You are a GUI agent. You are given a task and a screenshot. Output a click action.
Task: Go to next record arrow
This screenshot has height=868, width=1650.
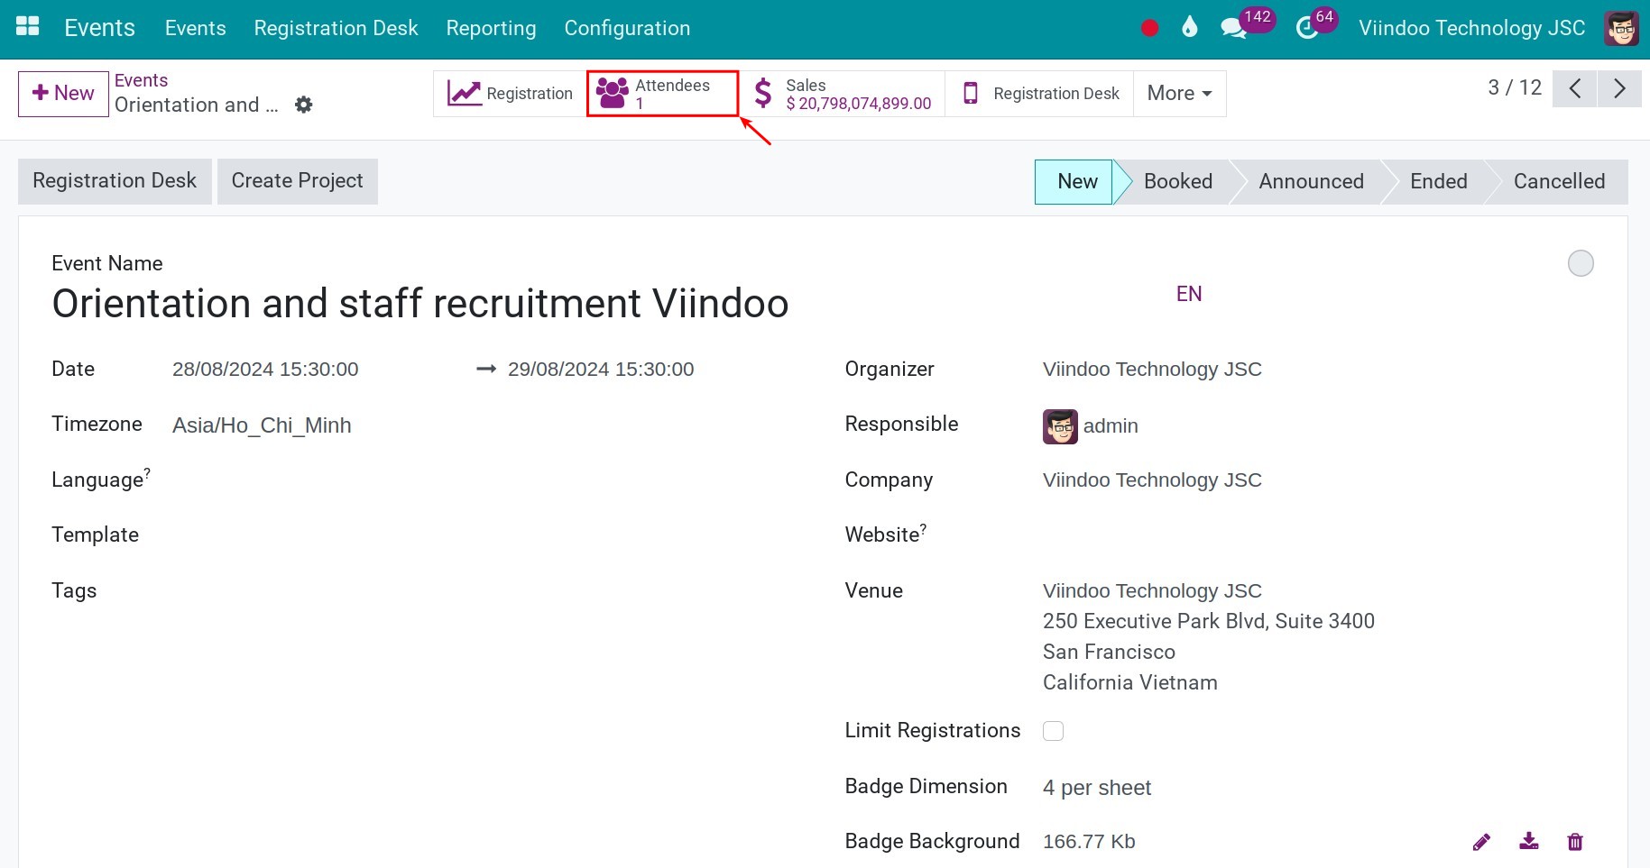pos(1619,88)
